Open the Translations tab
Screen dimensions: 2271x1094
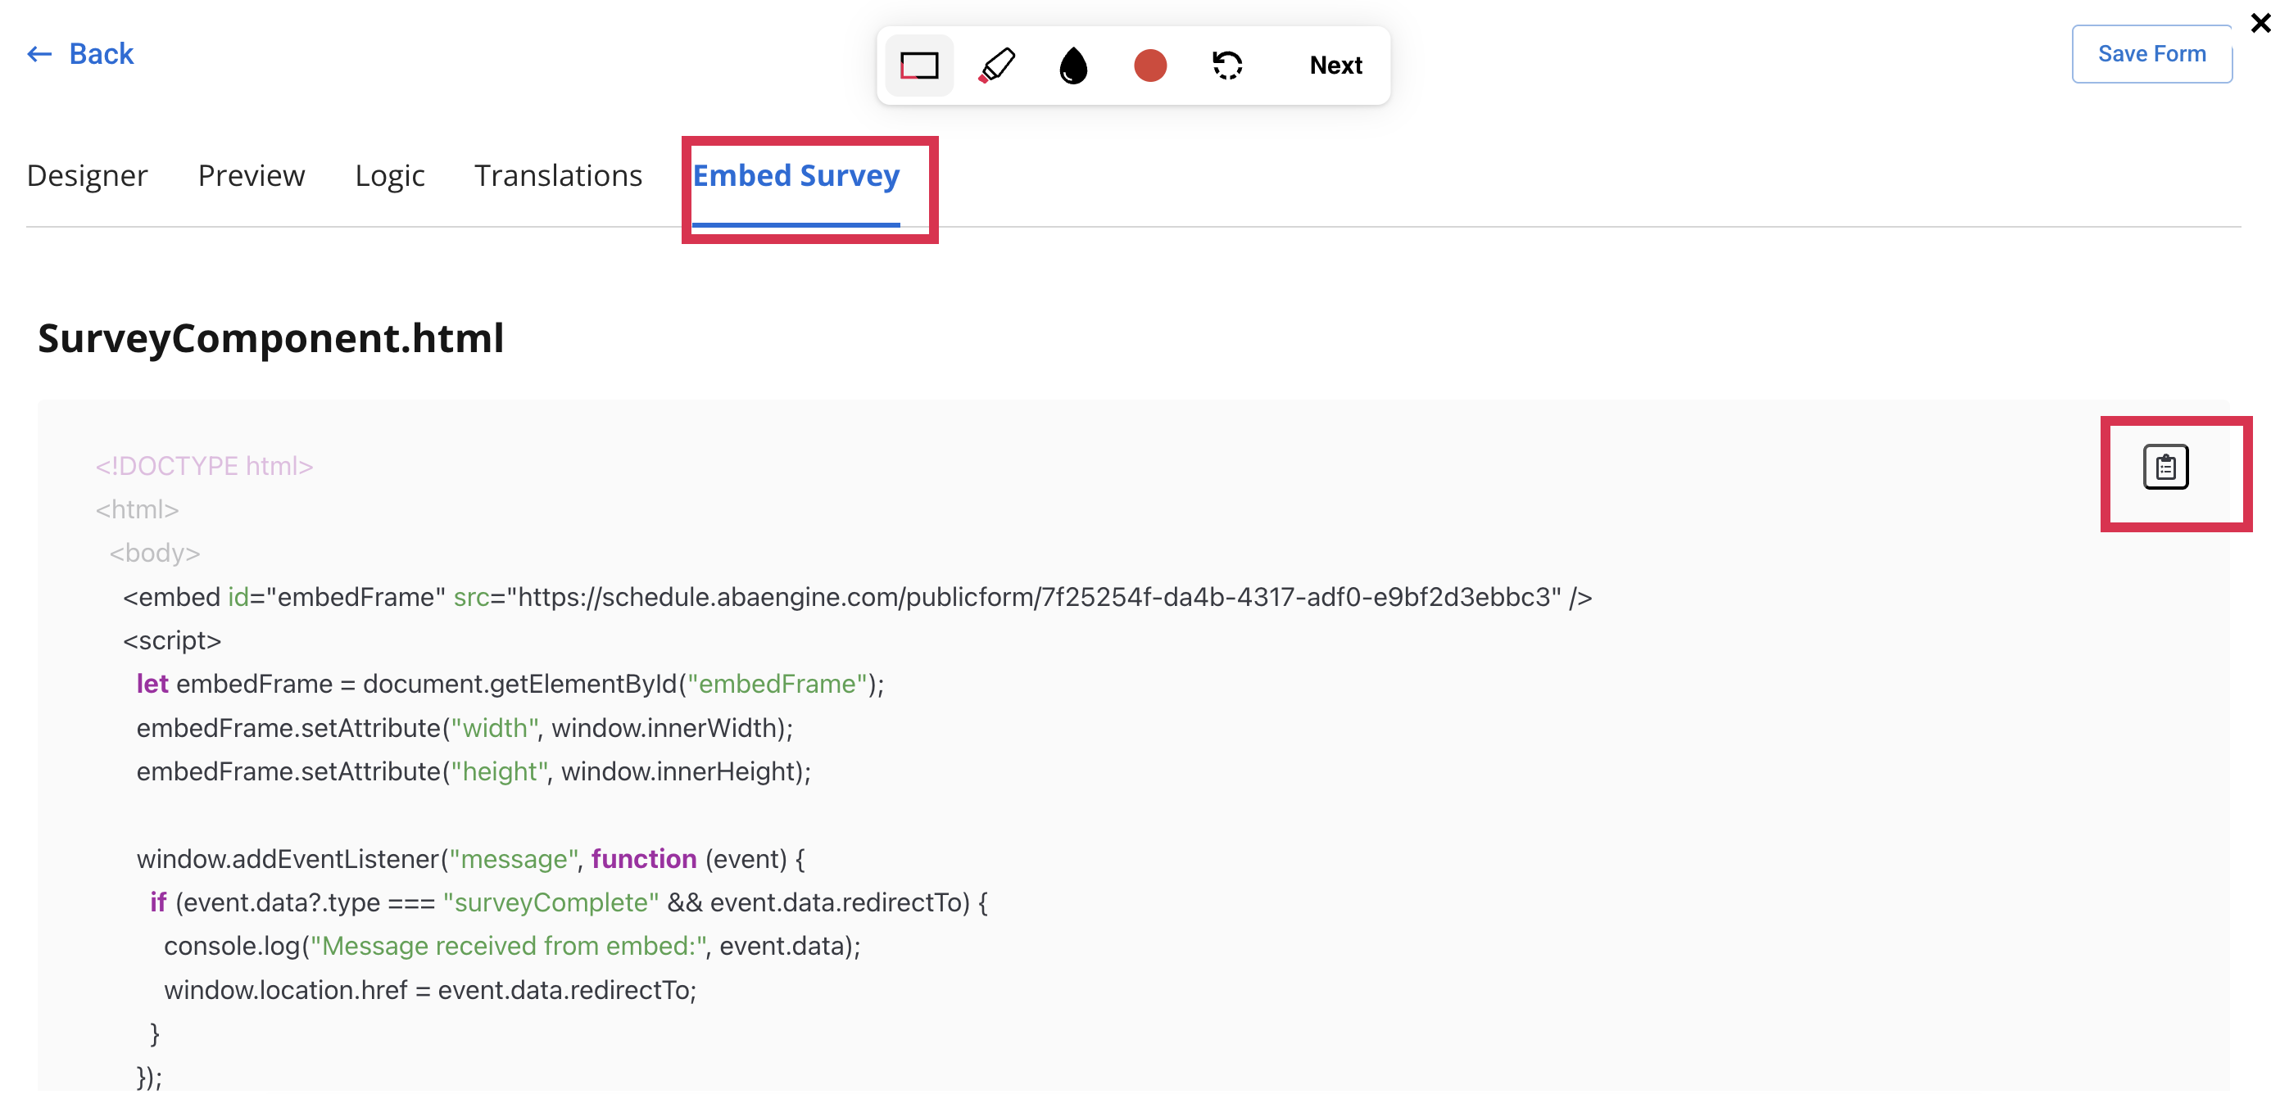click(x=558, y=176)
